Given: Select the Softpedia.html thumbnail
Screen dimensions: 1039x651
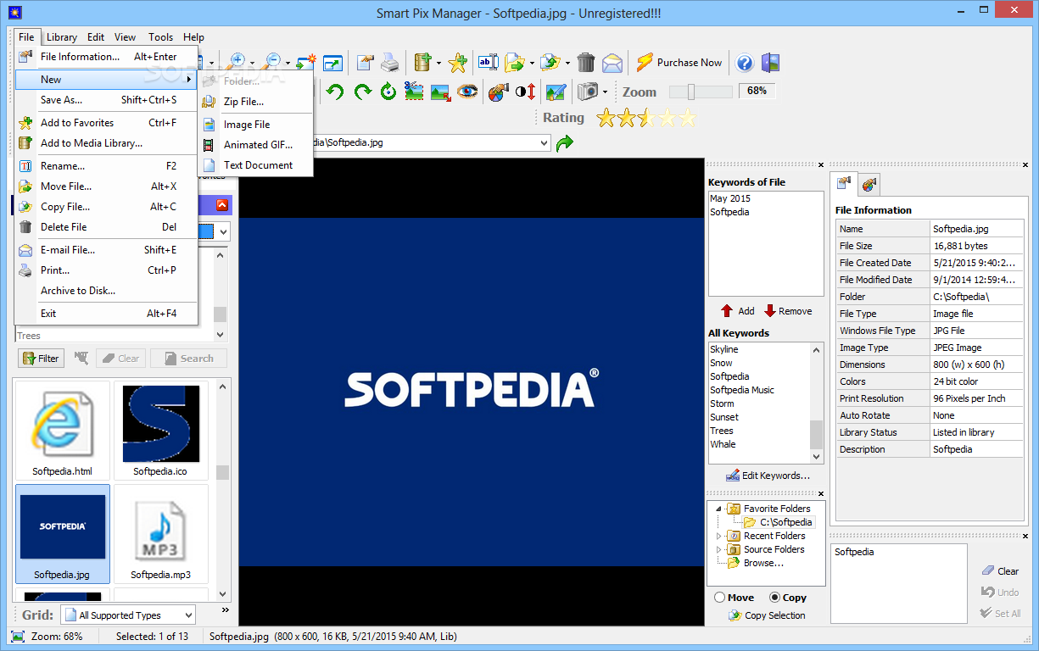Looking at the screenshot, I should coord(63,431).
